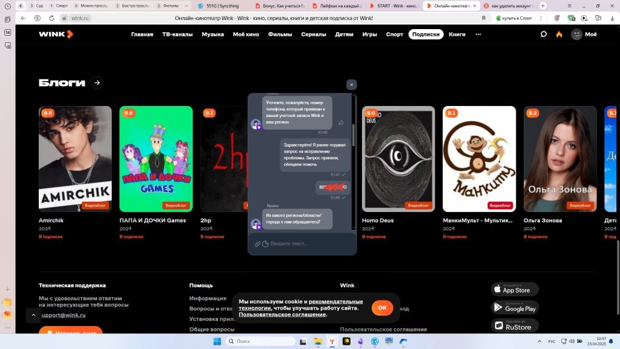This screenshot has width=620, height=349.
Task: Open Игры section
Action: tap(370, 35)
